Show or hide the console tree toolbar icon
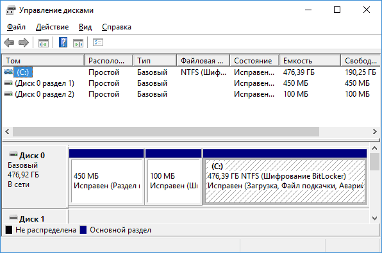382x253 pixels. click(x=44, y=43)
